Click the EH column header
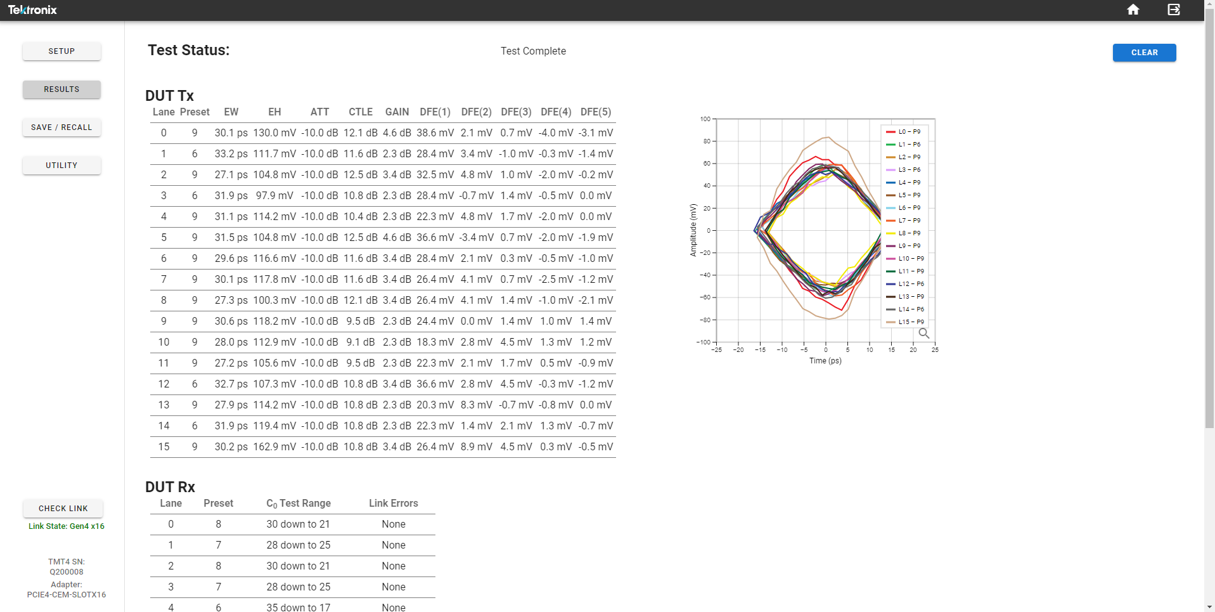1215x612 pixels. coord(274,112)
